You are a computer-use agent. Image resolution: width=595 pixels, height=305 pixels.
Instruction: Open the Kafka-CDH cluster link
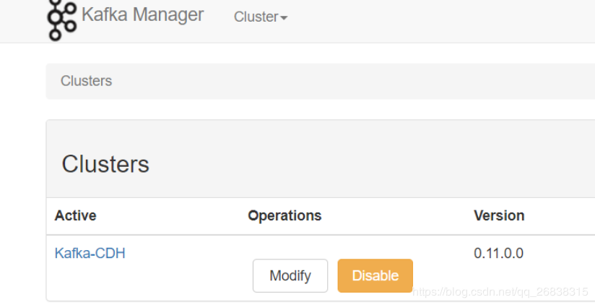(x=90, y=254)
